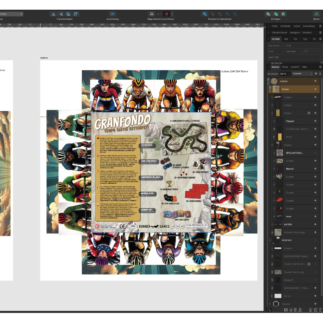Click the add layer icon
The height and width of the screenshot is (323, 323).
310,310
